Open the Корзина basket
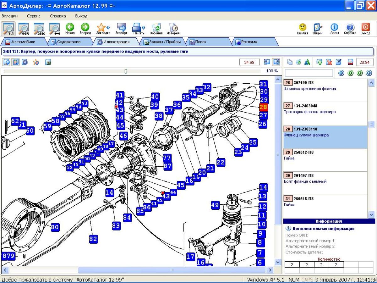The width and height of the screenshot is (377, 283). 156,29
